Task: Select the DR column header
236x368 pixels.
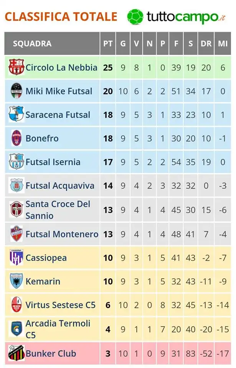Action: pyautogui.click(x=206, y=44)
